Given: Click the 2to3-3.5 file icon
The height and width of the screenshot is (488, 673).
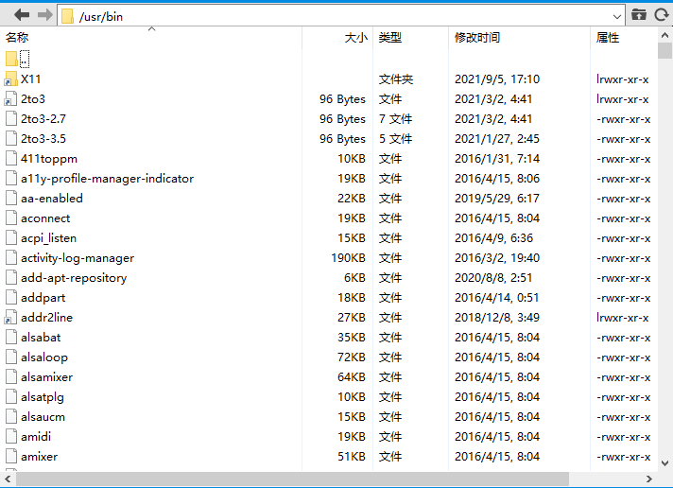Looking at the screenshot, I should pyautogui.click(x=11, y=138).
